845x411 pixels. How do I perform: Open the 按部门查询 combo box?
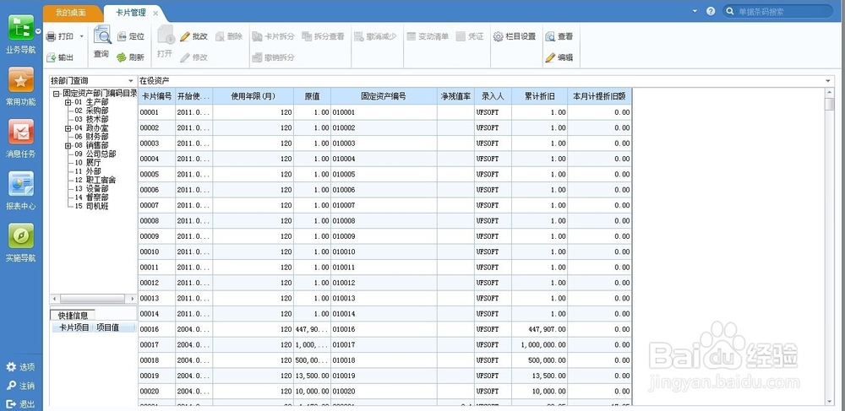(93, 81)
